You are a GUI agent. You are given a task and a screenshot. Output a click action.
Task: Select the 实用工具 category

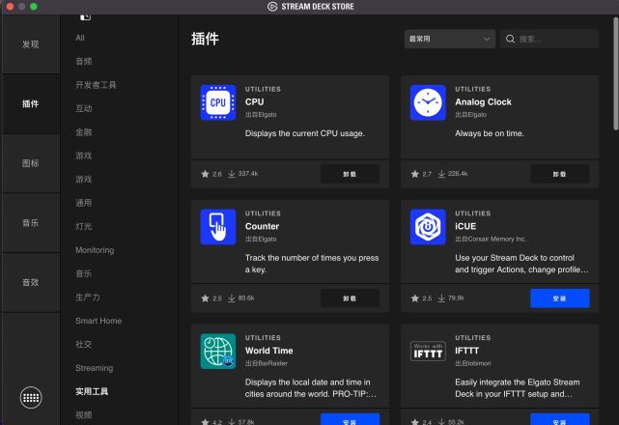pos(92,391)
